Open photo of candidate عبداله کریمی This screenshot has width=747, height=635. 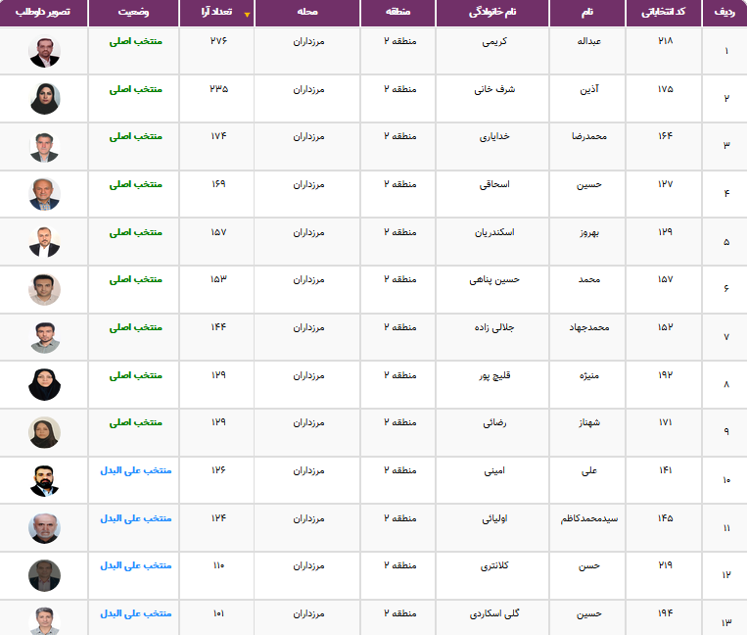pos(44,52)
